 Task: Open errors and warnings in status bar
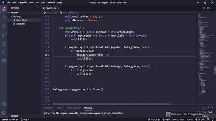[25, 120]
